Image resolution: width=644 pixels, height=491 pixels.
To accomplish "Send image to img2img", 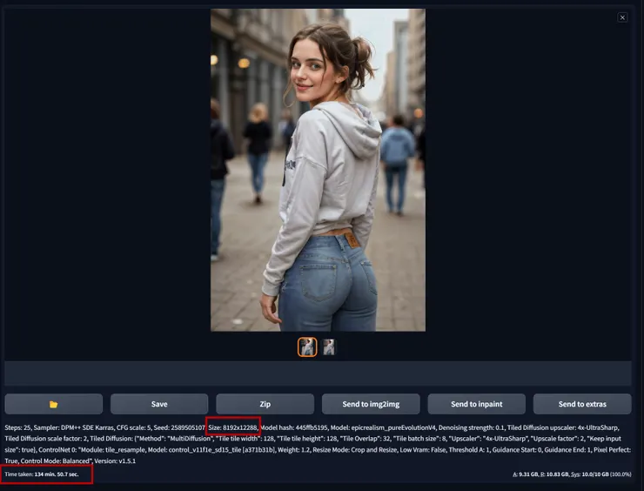I will click(371, 404).
